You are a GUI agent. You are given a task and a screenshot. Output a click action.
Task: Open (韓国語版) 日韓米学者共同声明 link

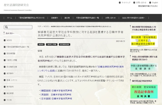[x=56, y=91]
